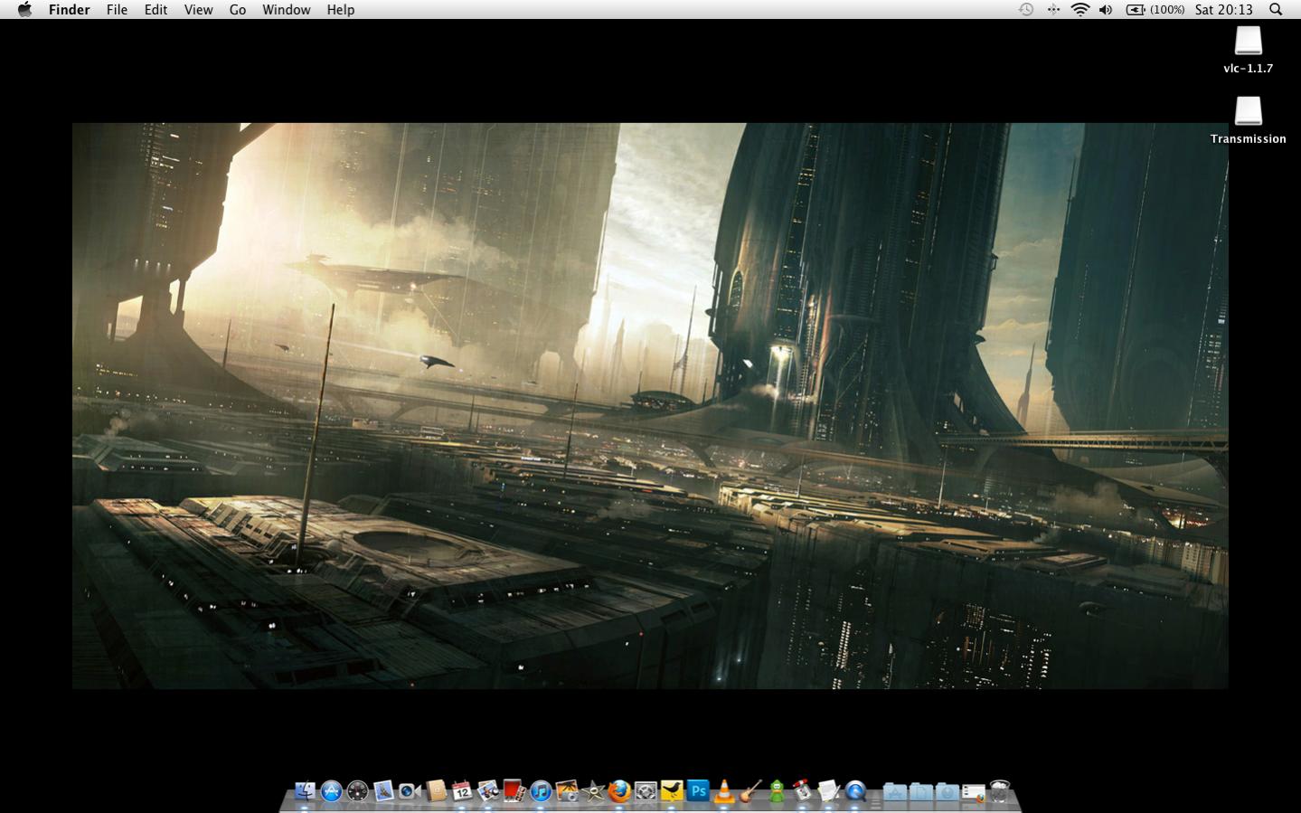Viewport: 1301px width, 813px height.
Task: Open the Help menu
Action: 341,9
